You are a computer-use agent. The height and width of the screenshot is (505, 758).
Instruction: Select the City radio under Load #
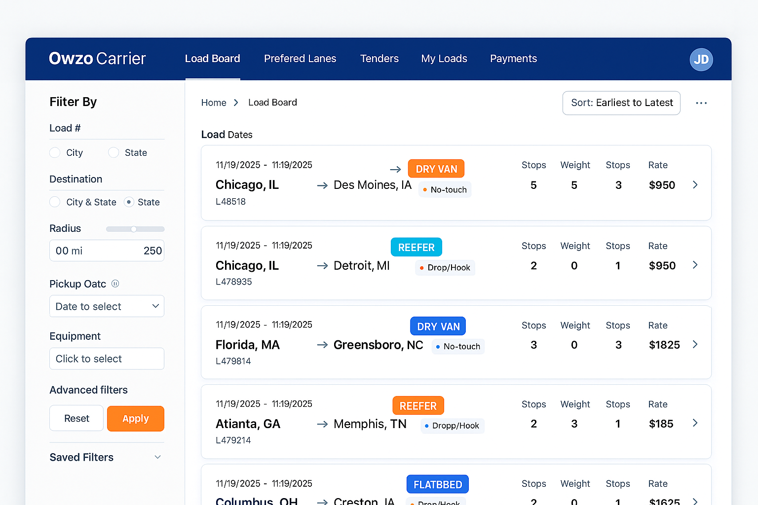(55, 153)
